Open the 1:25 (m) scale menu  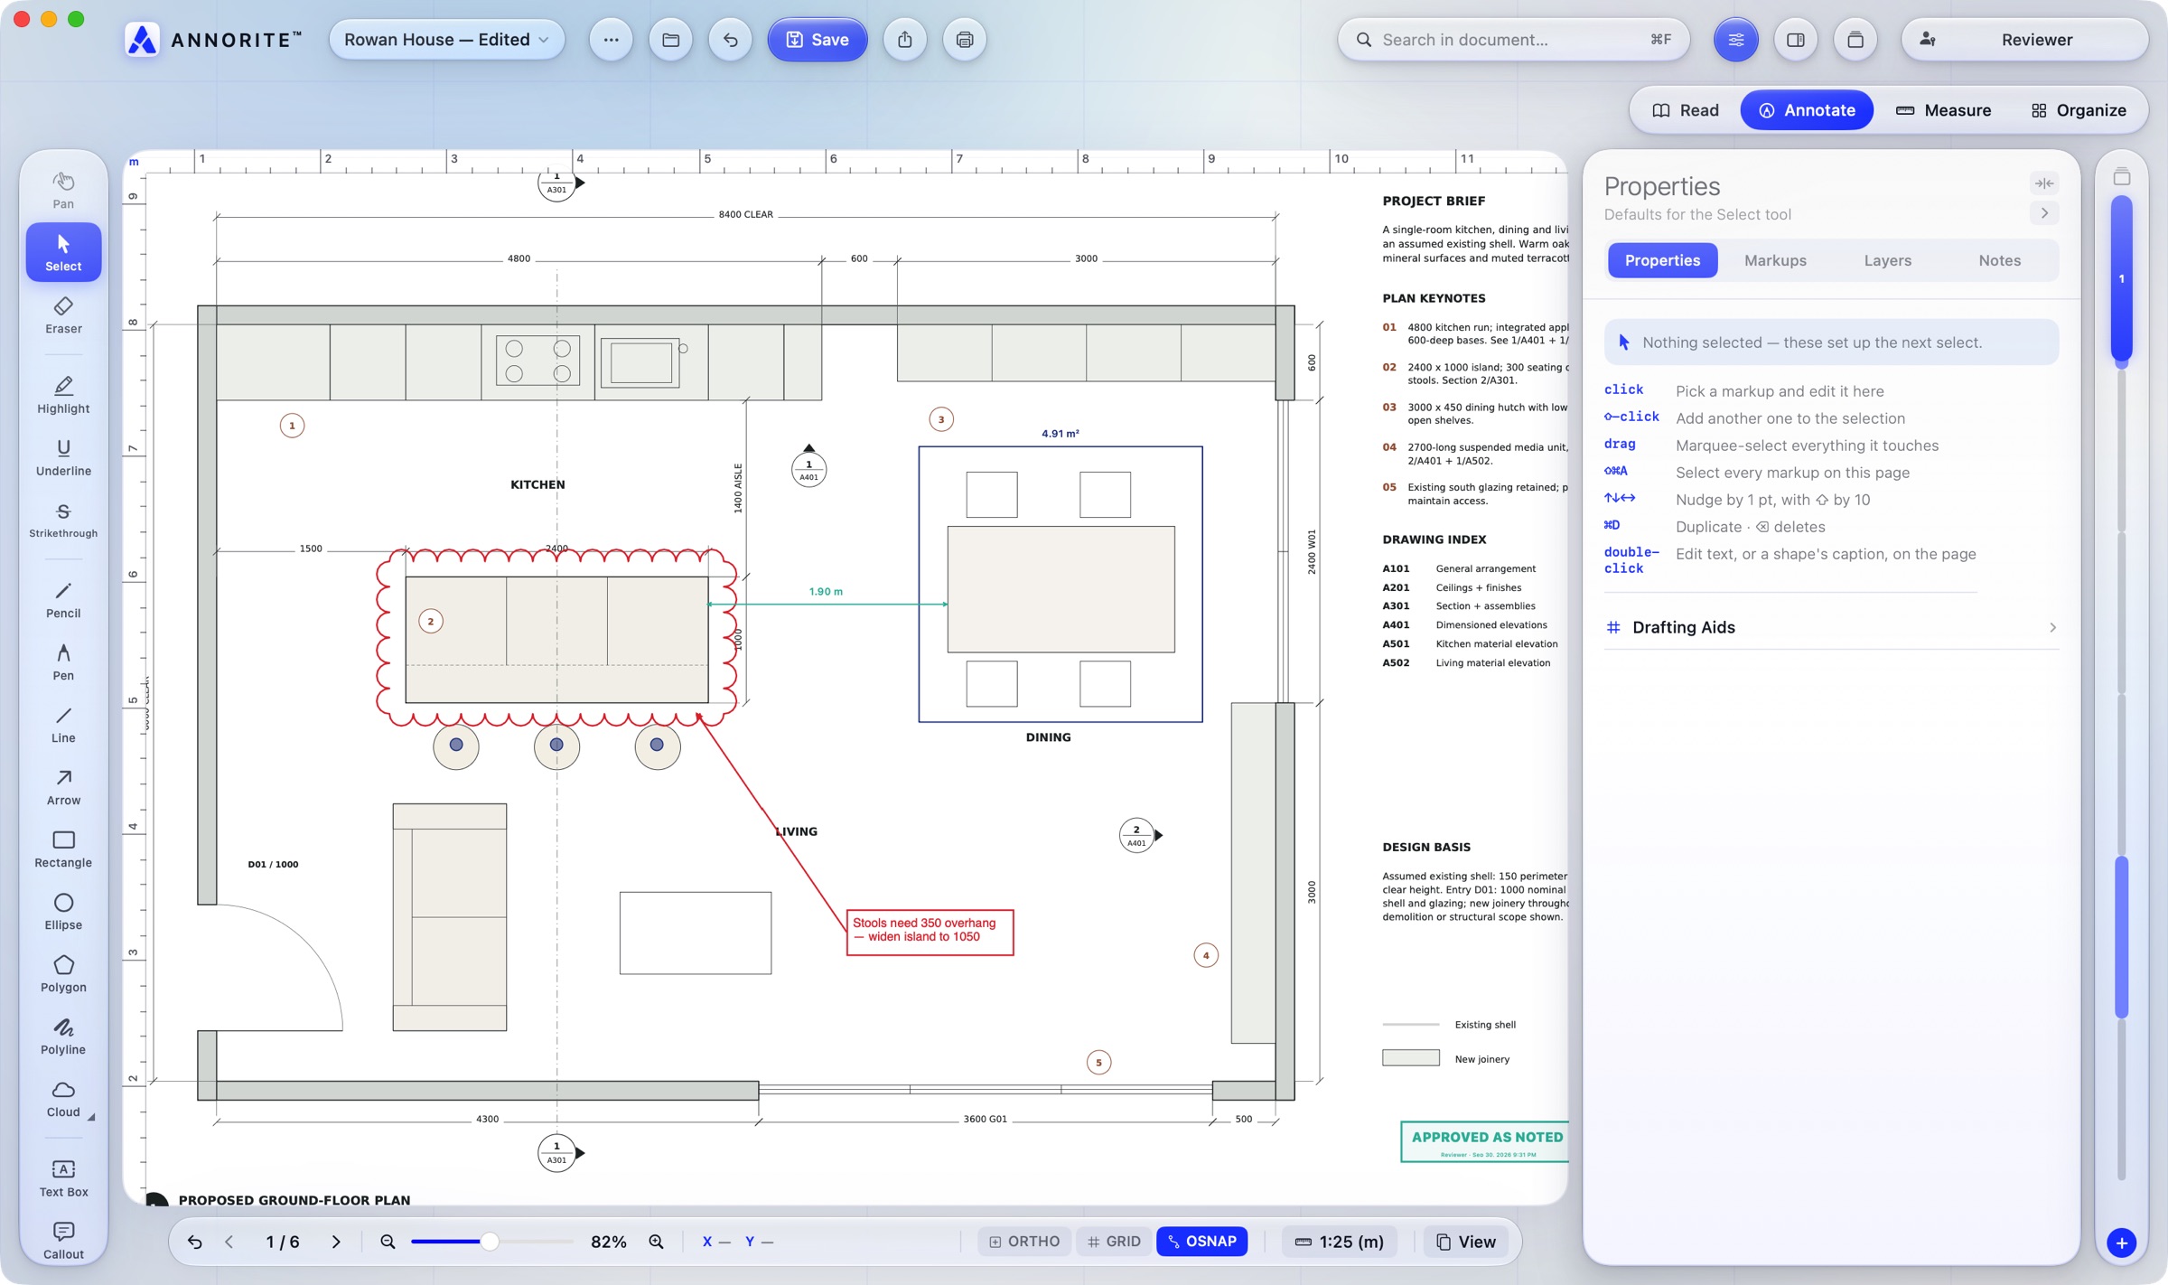pyautogui.click(x=1339, y=1242)
